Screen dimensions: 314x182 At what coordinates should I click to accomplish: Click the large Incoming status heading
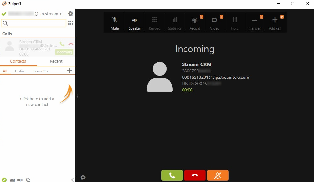click(195, 49)
